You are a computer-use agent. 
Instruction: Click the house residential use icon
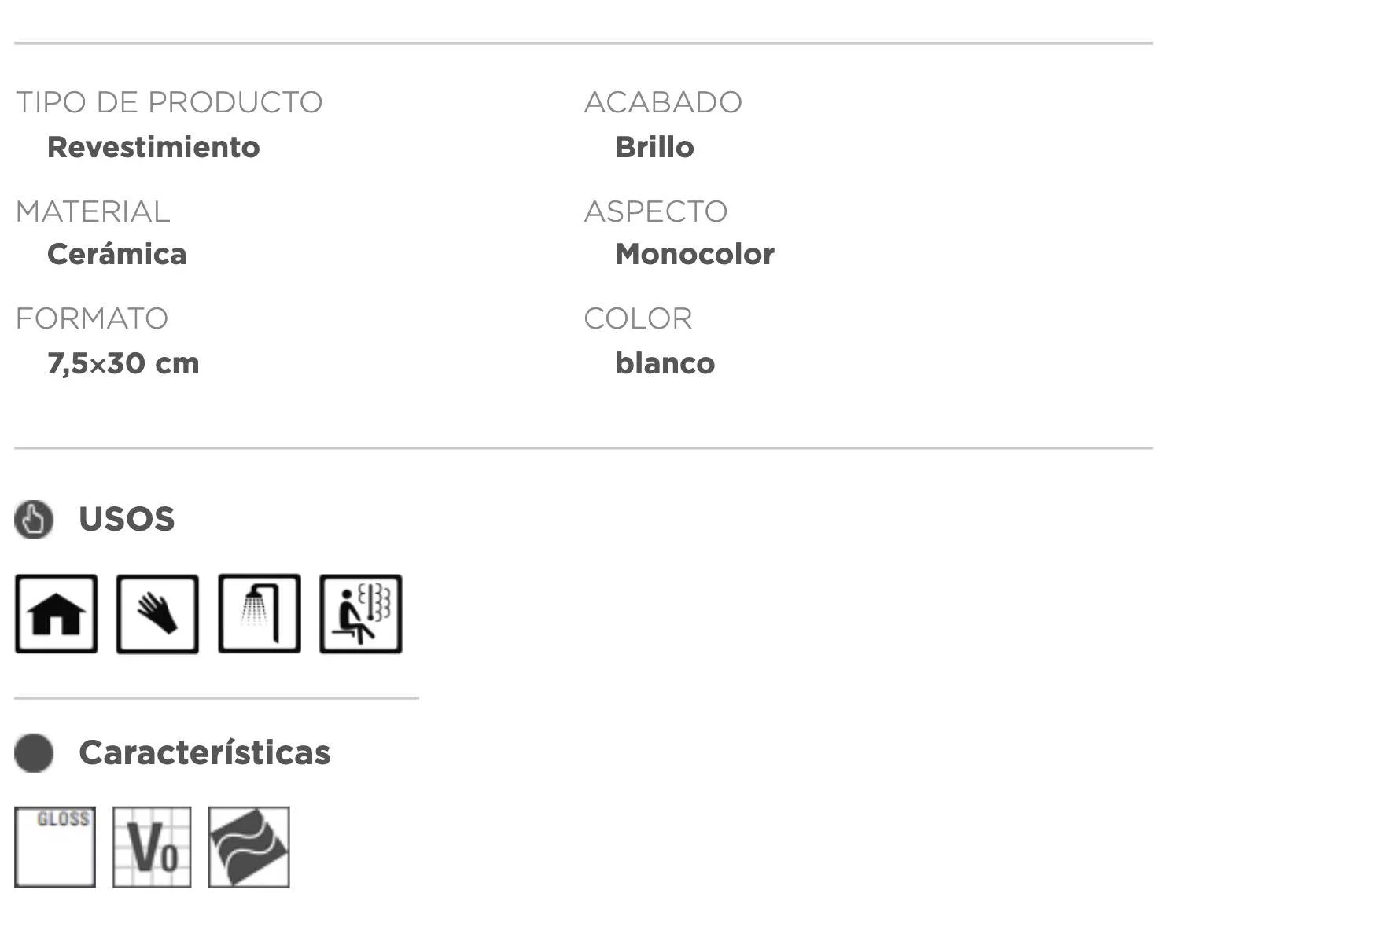click(56, 614)
